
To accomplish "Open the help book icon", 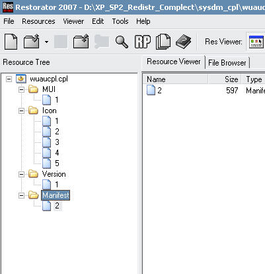I will pos(184,42).
